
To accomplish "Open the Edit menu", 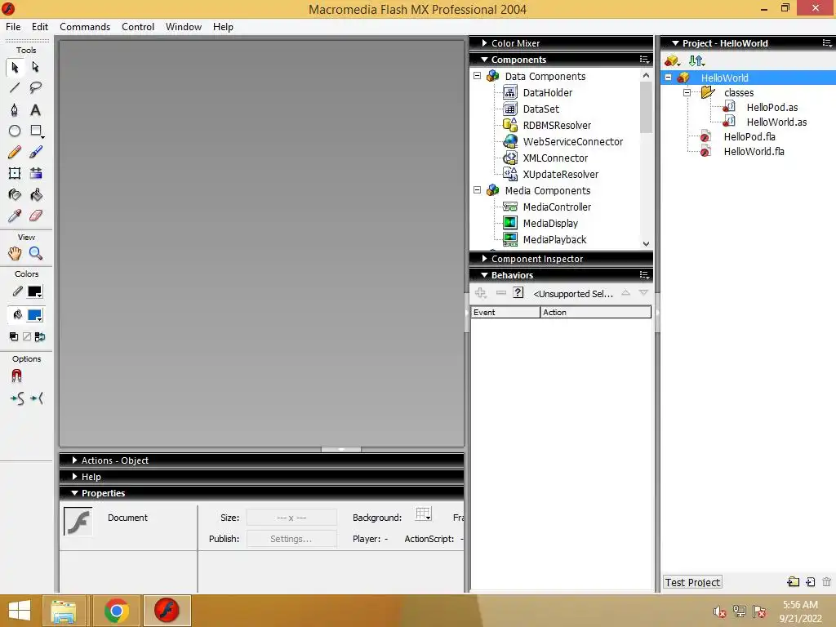I will tap(40, 27).
